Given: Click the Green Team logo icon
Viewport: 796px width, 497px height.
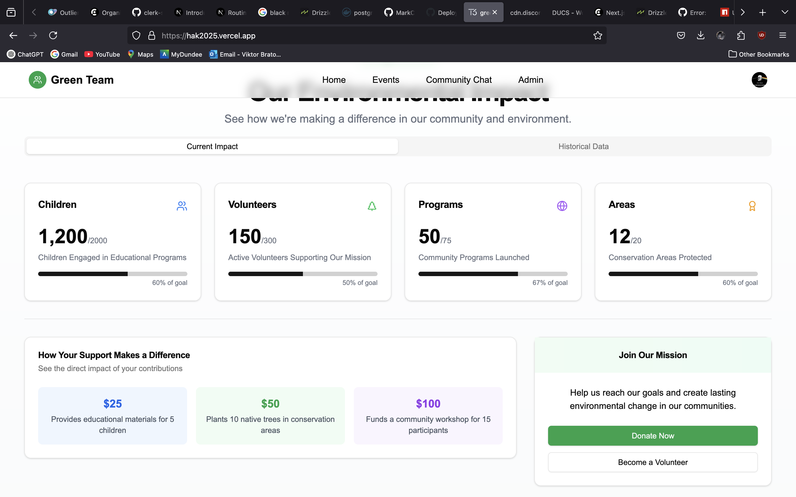Looking at the screenshot, I should tap(38, 80).
